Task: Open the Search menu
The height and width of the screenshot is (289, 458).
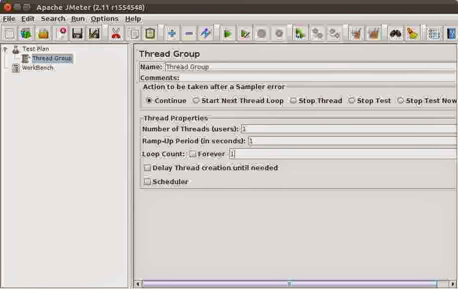Action: pos(53,18)
